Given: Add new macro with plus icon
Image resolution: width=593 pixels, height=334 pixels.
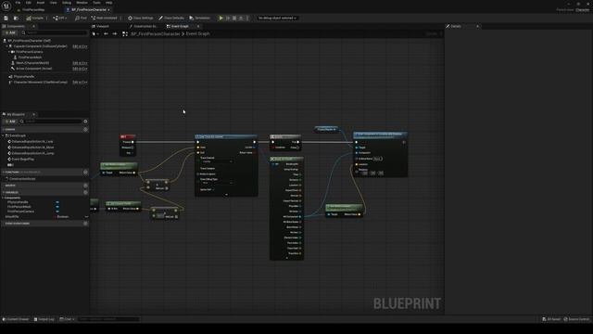Looking at the screenshot, I should pos(85,186).
